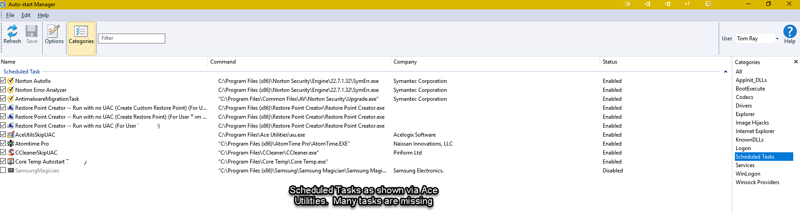The image size is (800, 215).
Task: Open the Edit menu
Action: [x=26, y=15]
